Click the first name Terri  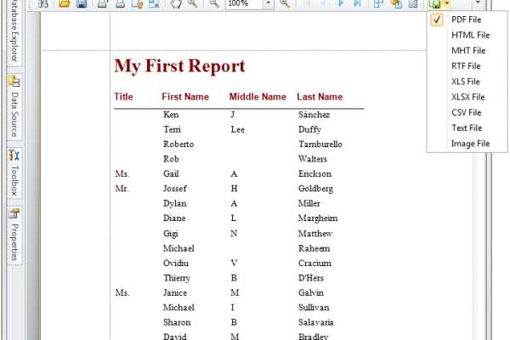[x=172, y=129]
